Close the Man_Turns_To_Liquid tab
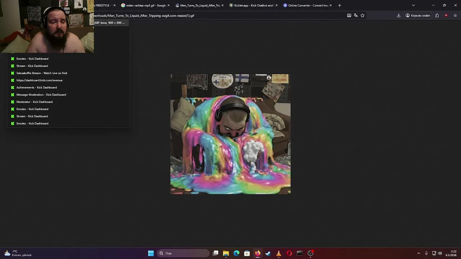Image resolution: width=461 pixels, height=259 pixels. 223,5
